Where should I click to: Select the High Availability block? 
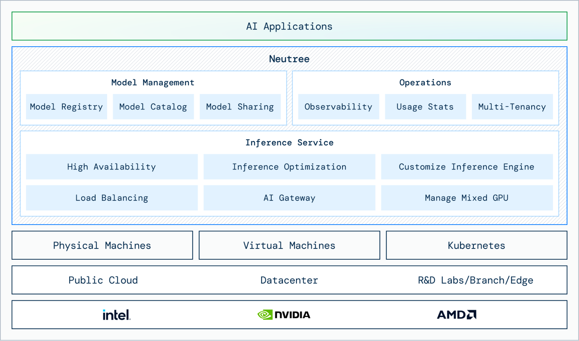[112, 167]
